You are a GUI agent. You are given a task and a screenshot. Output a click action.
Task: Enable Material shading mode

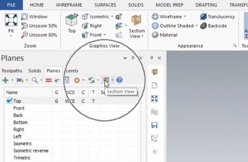(x=164, y=35)
